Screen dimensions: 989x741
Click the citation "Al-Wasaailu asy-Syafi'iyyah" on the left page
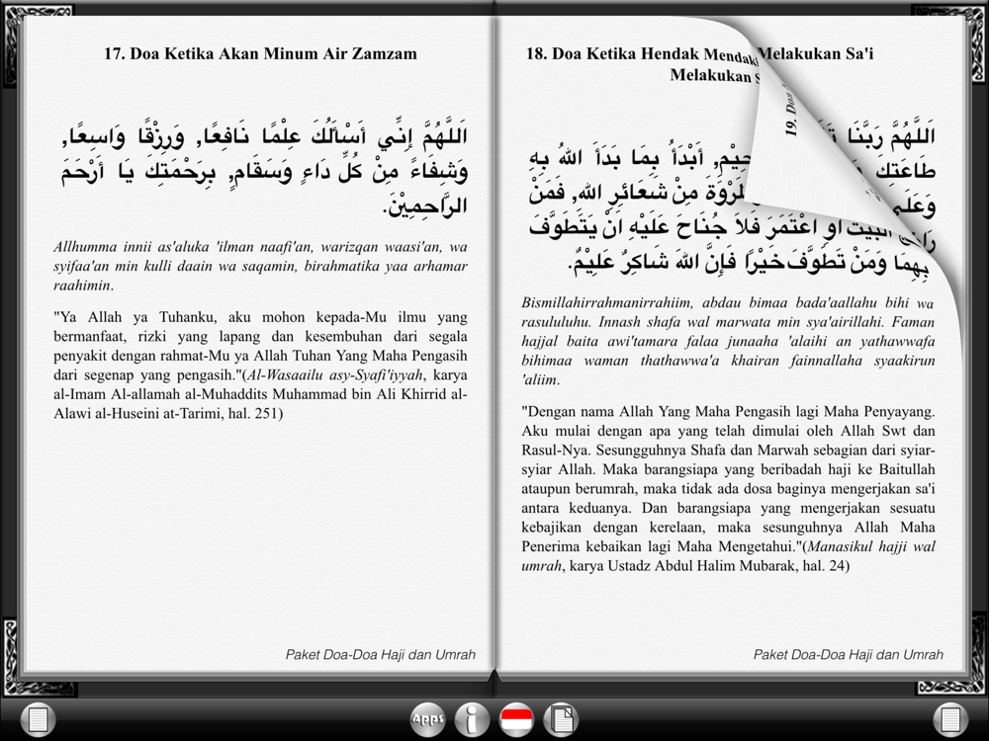pos(334,374)
